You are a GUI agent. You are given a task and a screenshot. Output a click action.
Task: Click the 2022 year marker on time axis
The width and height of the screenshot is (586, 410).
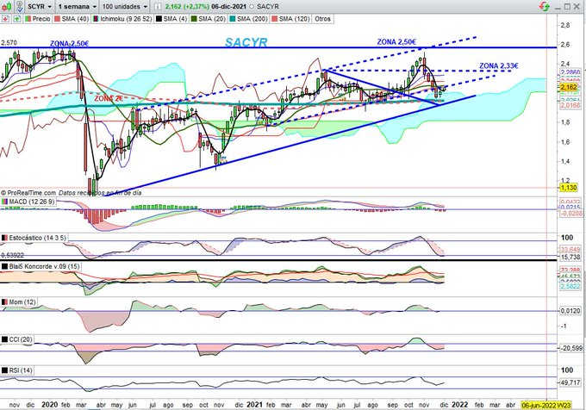459,405
